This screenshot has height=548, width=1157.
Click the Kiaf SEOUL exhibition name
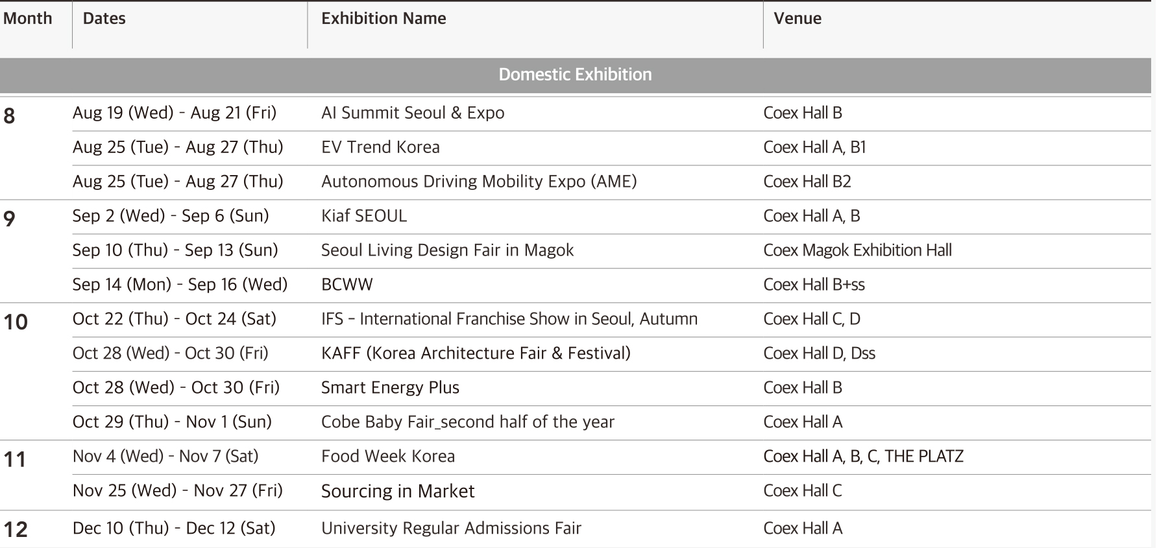point(364,216)
